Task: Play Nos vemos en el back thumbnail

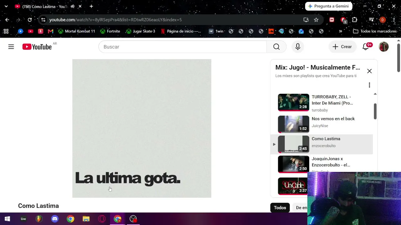Action: click(x=294, y=124)
